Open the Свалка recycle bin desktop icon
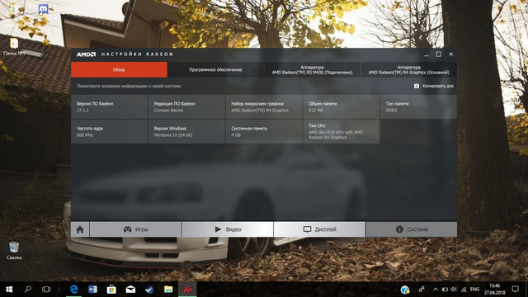The height and width of the screenshot is (297, 528). [x=14, y=251]
